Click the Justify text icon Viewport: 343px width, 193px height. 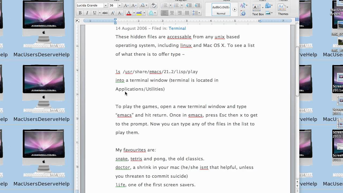(x=187, y=13)
